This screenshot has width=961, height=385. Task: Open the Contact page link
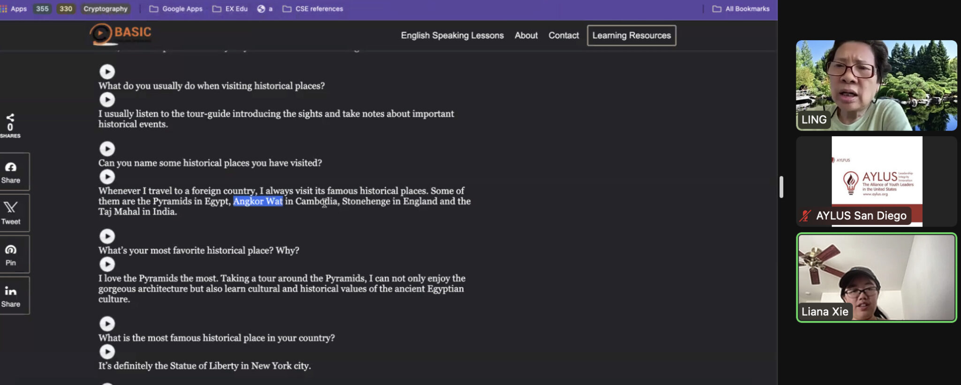pyautogui.click(x=564, y=36)
